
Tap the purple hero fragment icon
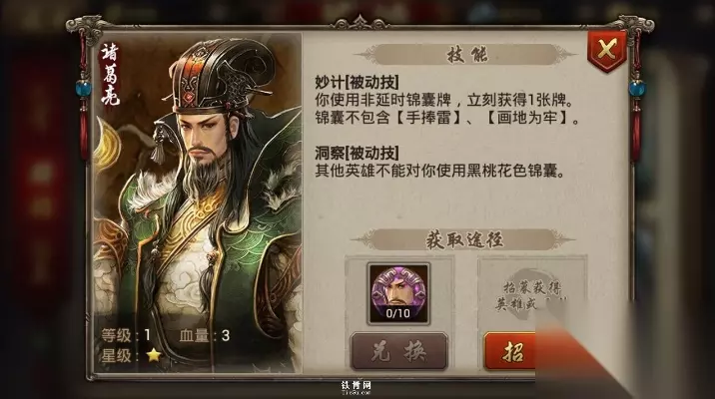tap(398, 293)
